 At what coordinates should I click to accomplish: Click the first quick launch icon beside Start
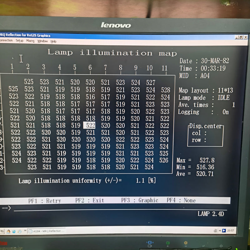8,231
